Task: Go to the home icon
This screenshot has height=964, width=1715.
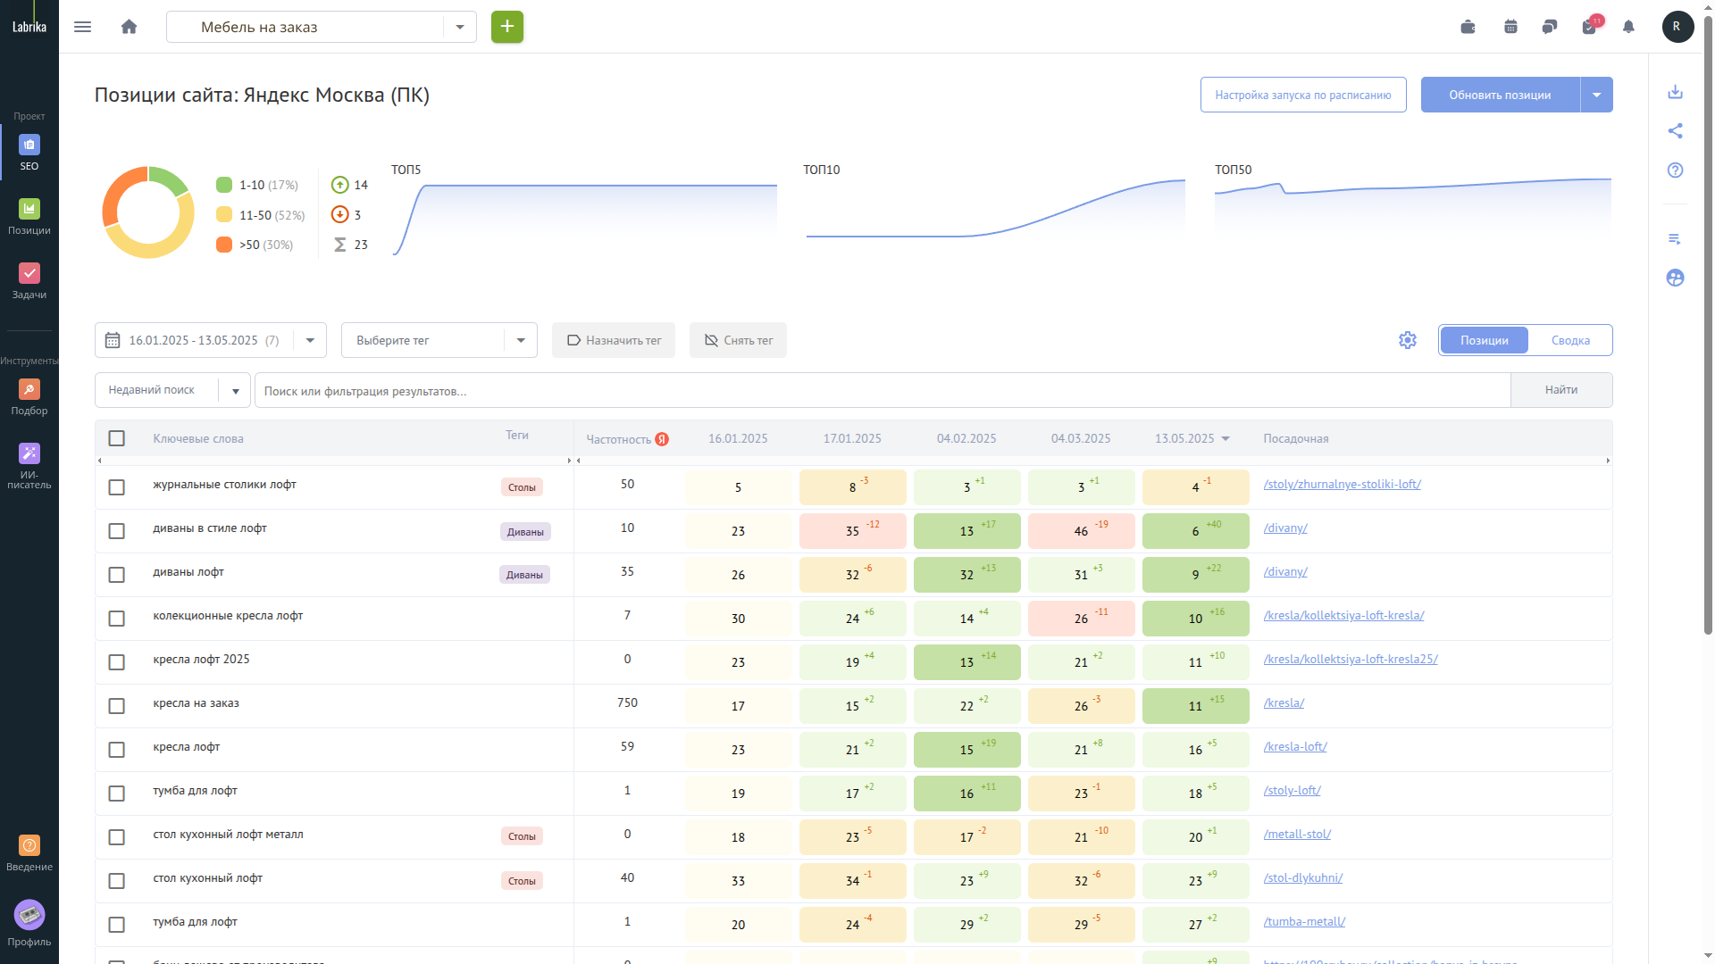Action: tap(130, 27)
